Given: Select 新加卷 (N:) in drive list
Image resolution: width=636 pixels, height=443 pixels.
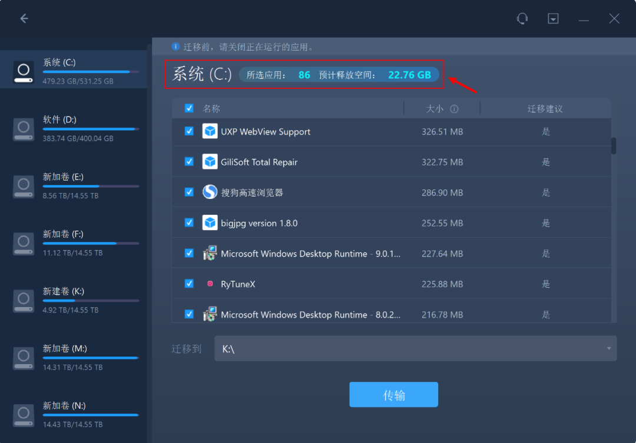Looking at the screenshot, I should (74, 414).
